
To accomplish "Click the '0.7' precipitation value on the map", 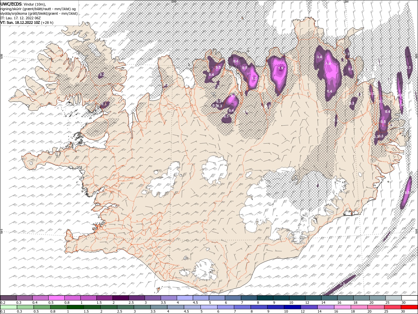I will [233, 96].
